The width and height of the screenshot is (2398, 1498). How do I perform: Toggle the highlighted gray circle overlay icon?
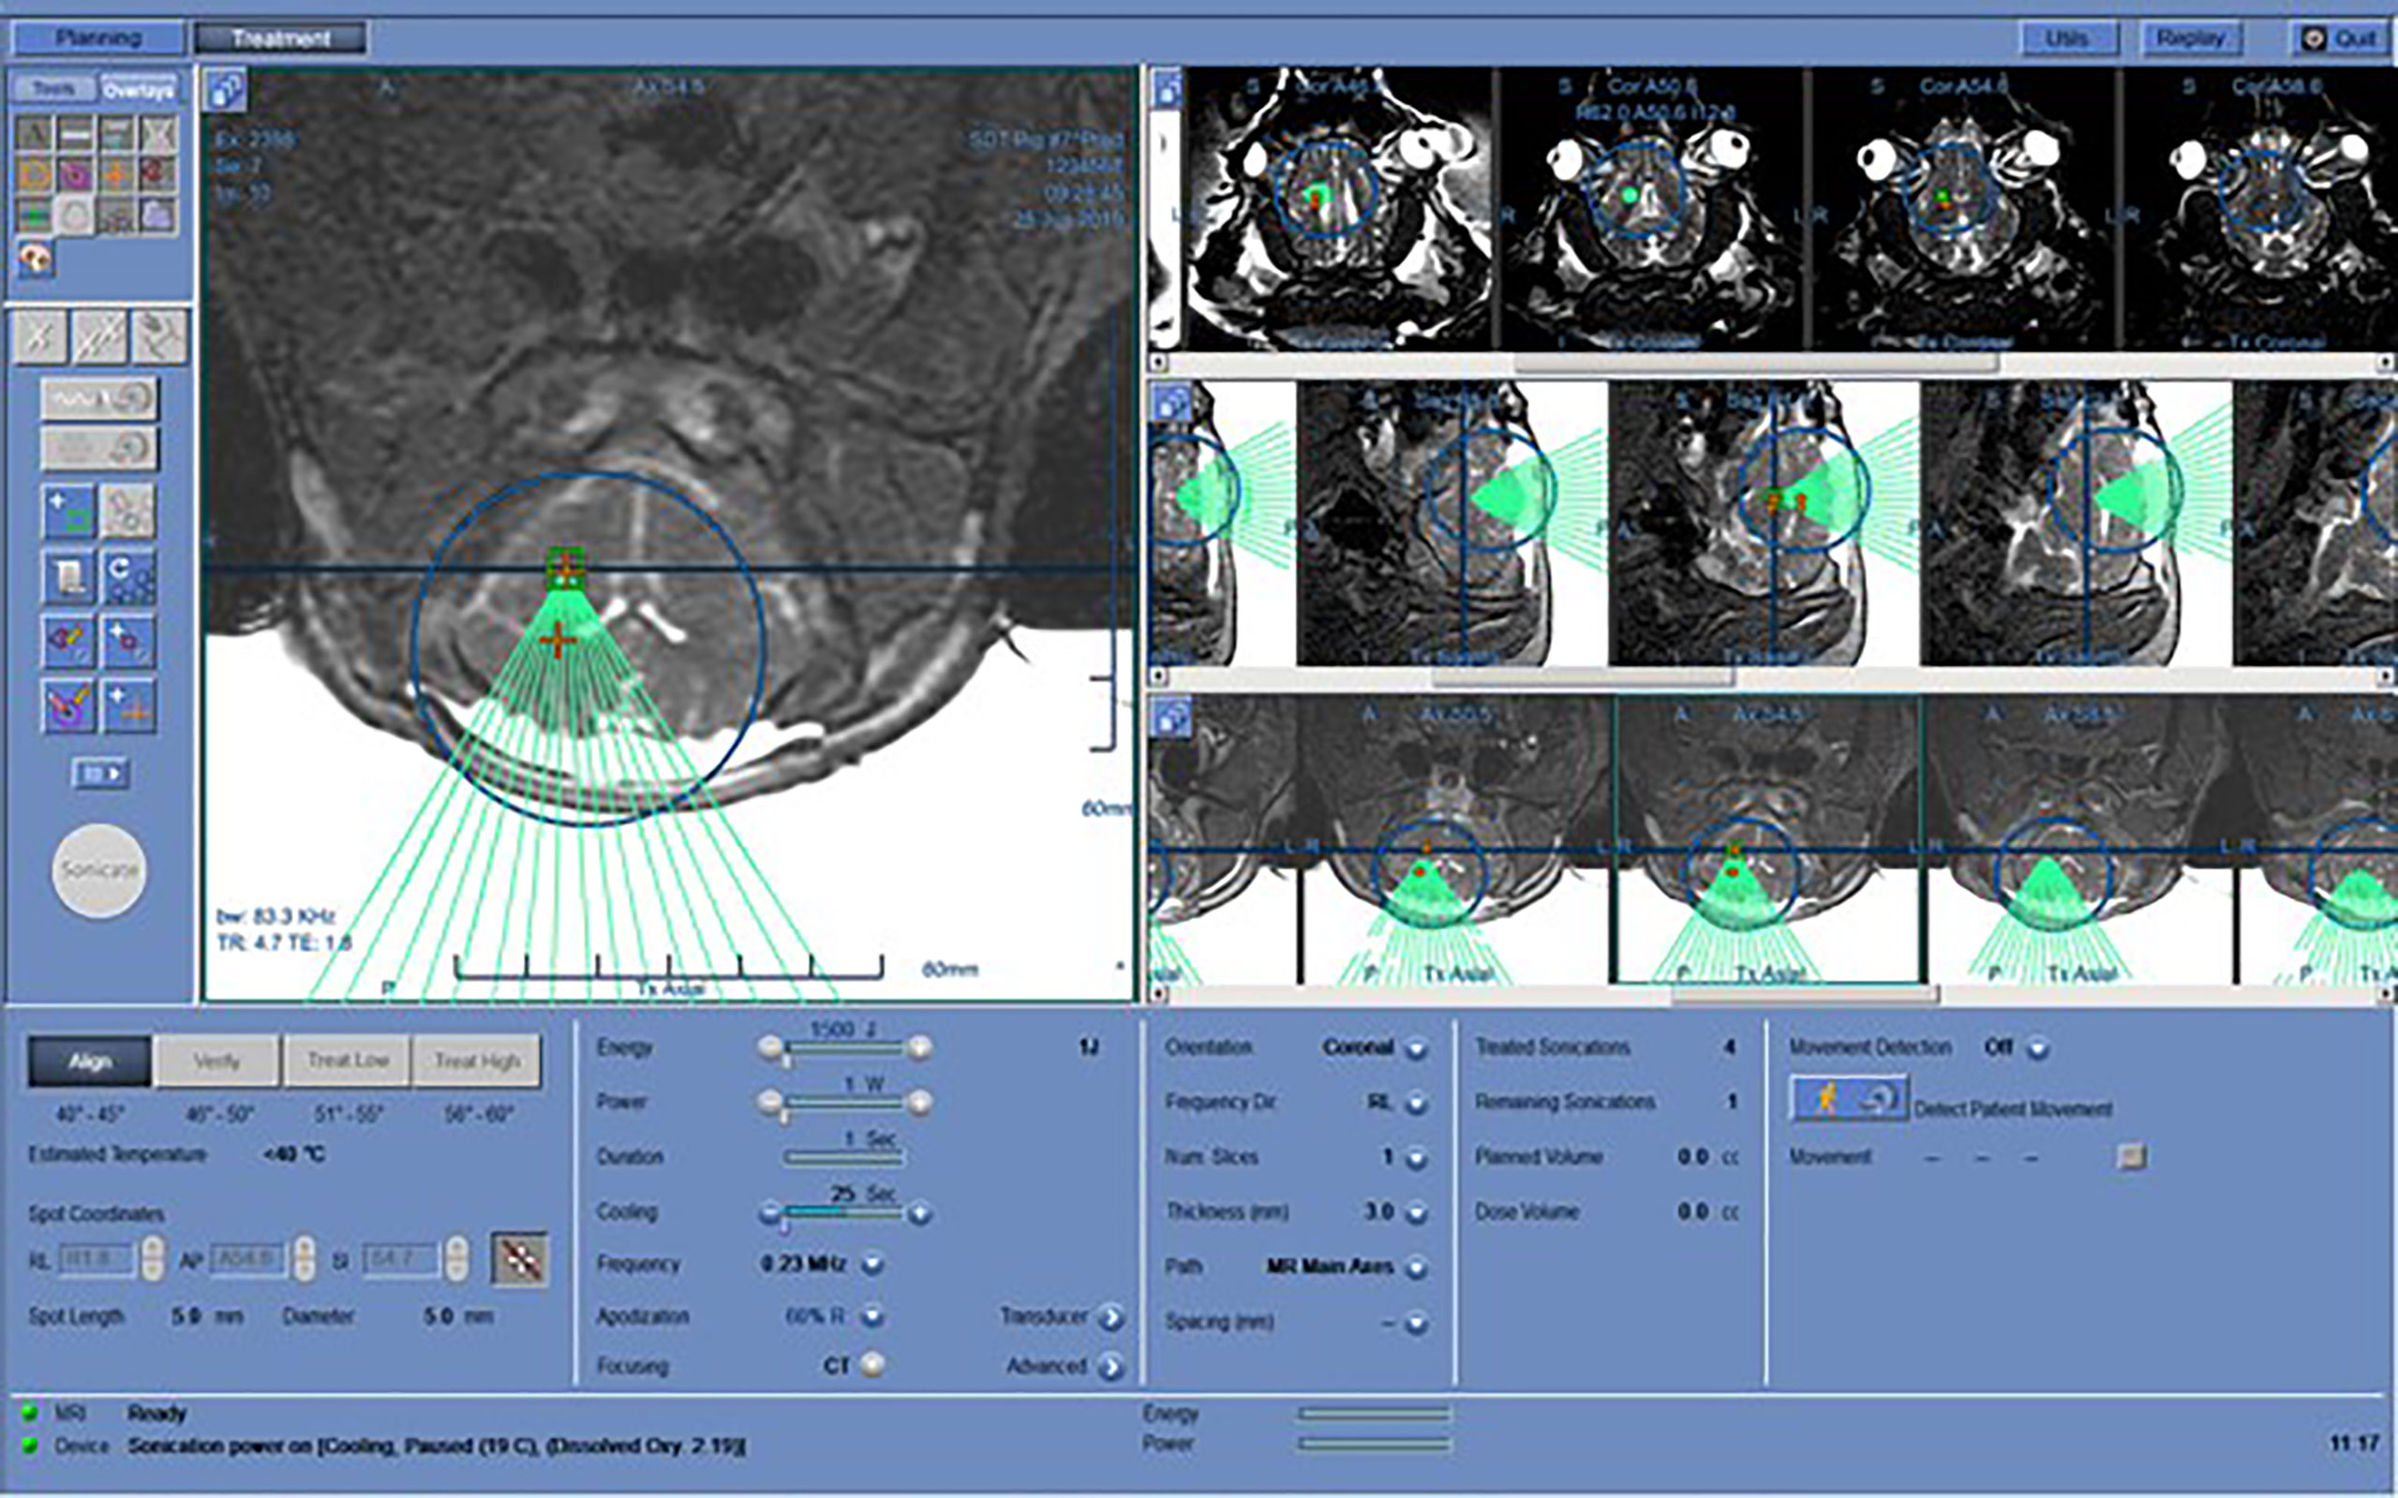coord(75,216)
